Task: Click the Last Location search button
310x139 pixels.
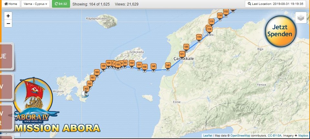Action: [275, 4]
